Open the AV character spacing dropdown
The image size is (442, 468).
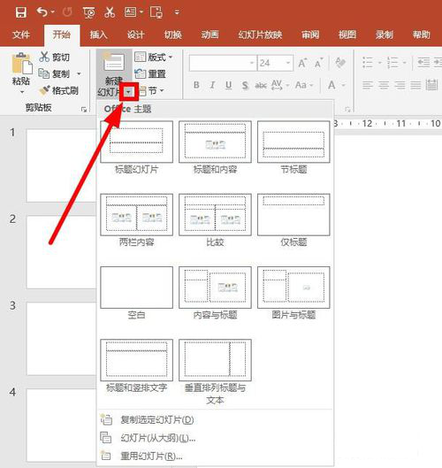click(279, 85)
